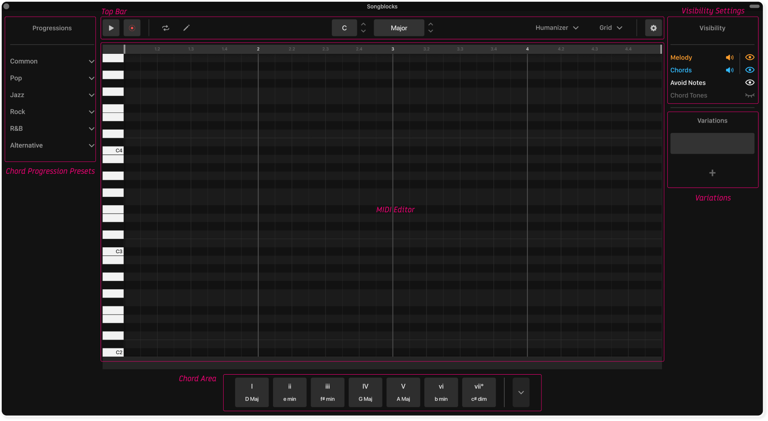
Task: Hide Melody using its eye icon
Action: 750,58
